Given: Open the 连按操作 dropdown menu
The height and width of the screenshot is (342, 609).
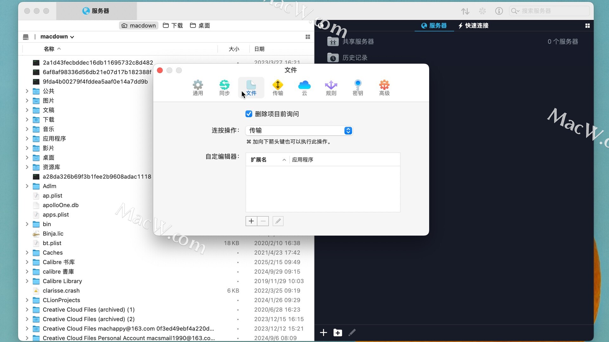Looking at the screenshot, I should (299, 130).
